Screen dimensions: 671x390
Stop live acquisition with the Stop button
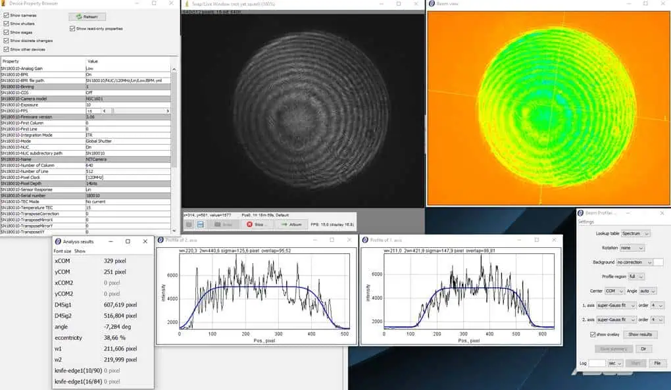(257, 224)
